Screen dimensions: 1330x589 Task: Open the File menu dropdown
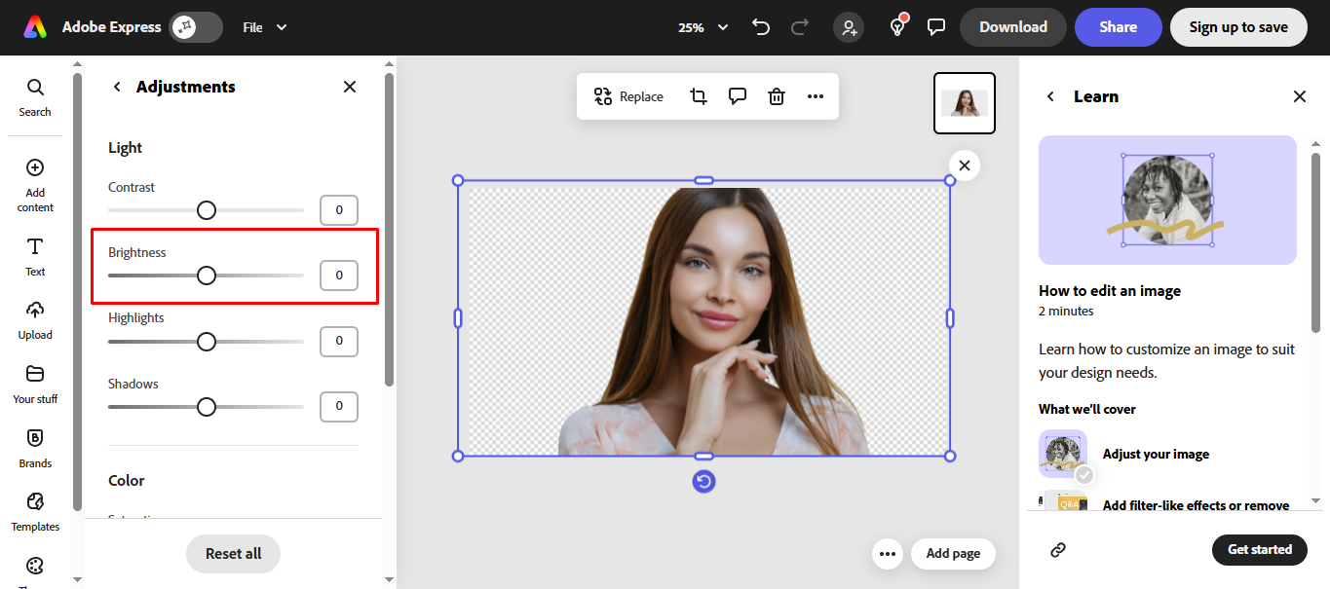[x=264, y=27]
